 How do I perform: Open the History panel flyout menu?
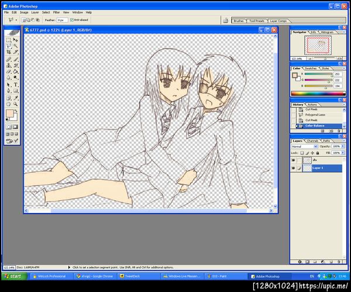click(344, 105)
